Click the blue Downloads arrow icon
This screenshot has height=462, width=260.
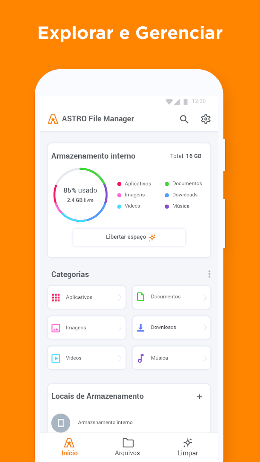(x=141, y=328)
